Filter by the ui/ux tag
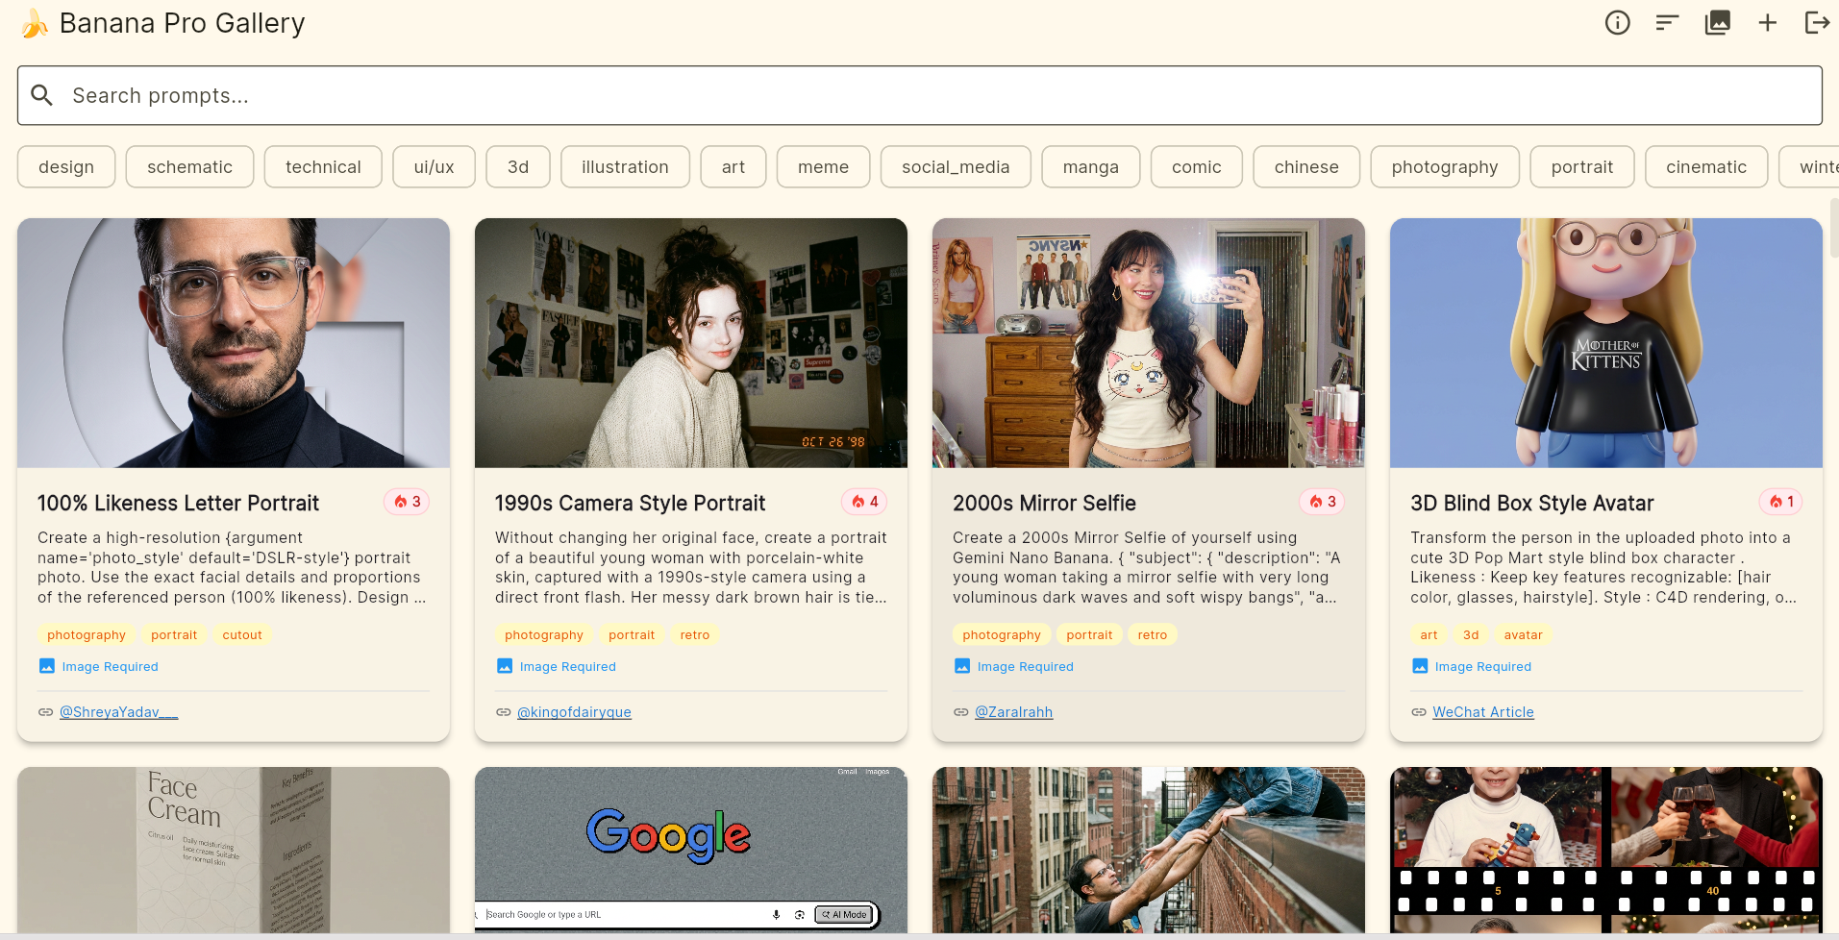Screen dimensions: 1839x940 (434, 167)
